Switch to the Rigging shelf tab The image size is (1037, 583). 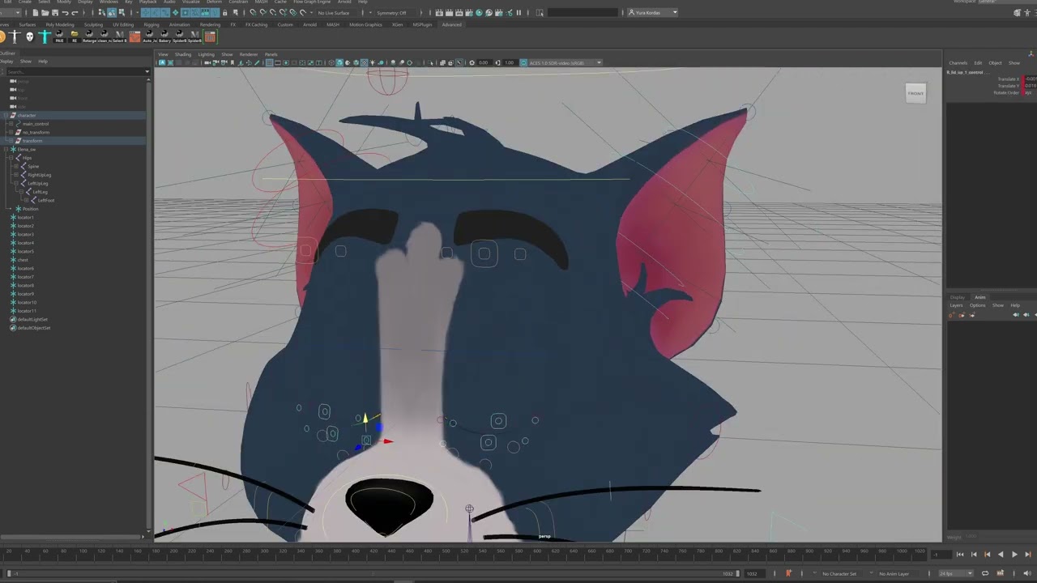coord(151,24)
